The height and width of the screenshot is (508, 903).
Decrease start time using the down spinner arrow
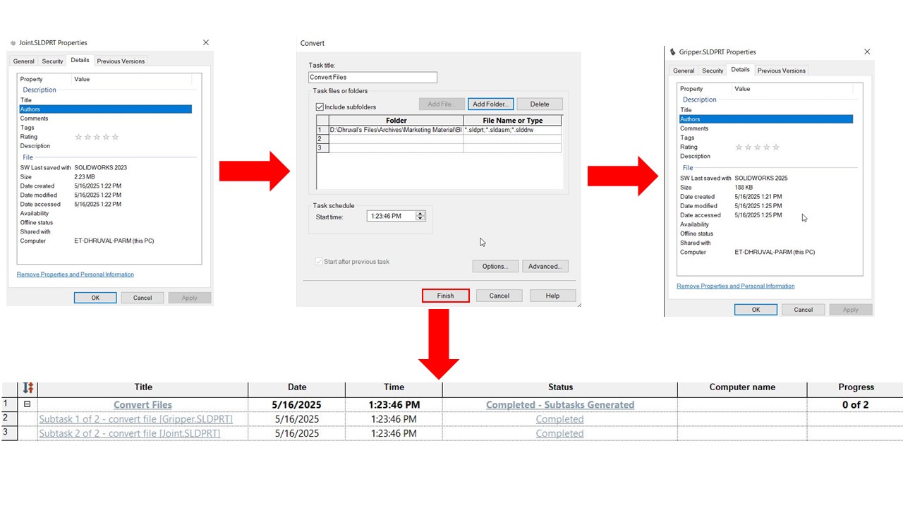pyautogui.click(x=420, y=219)
